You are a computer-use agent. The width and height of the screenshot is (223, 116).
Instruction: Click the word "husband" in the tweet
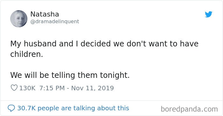[40, 44]
